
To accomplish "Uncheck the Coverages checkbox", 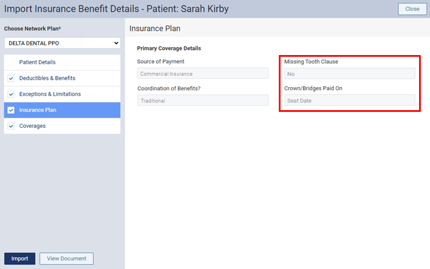I will (x=11, y=126).
